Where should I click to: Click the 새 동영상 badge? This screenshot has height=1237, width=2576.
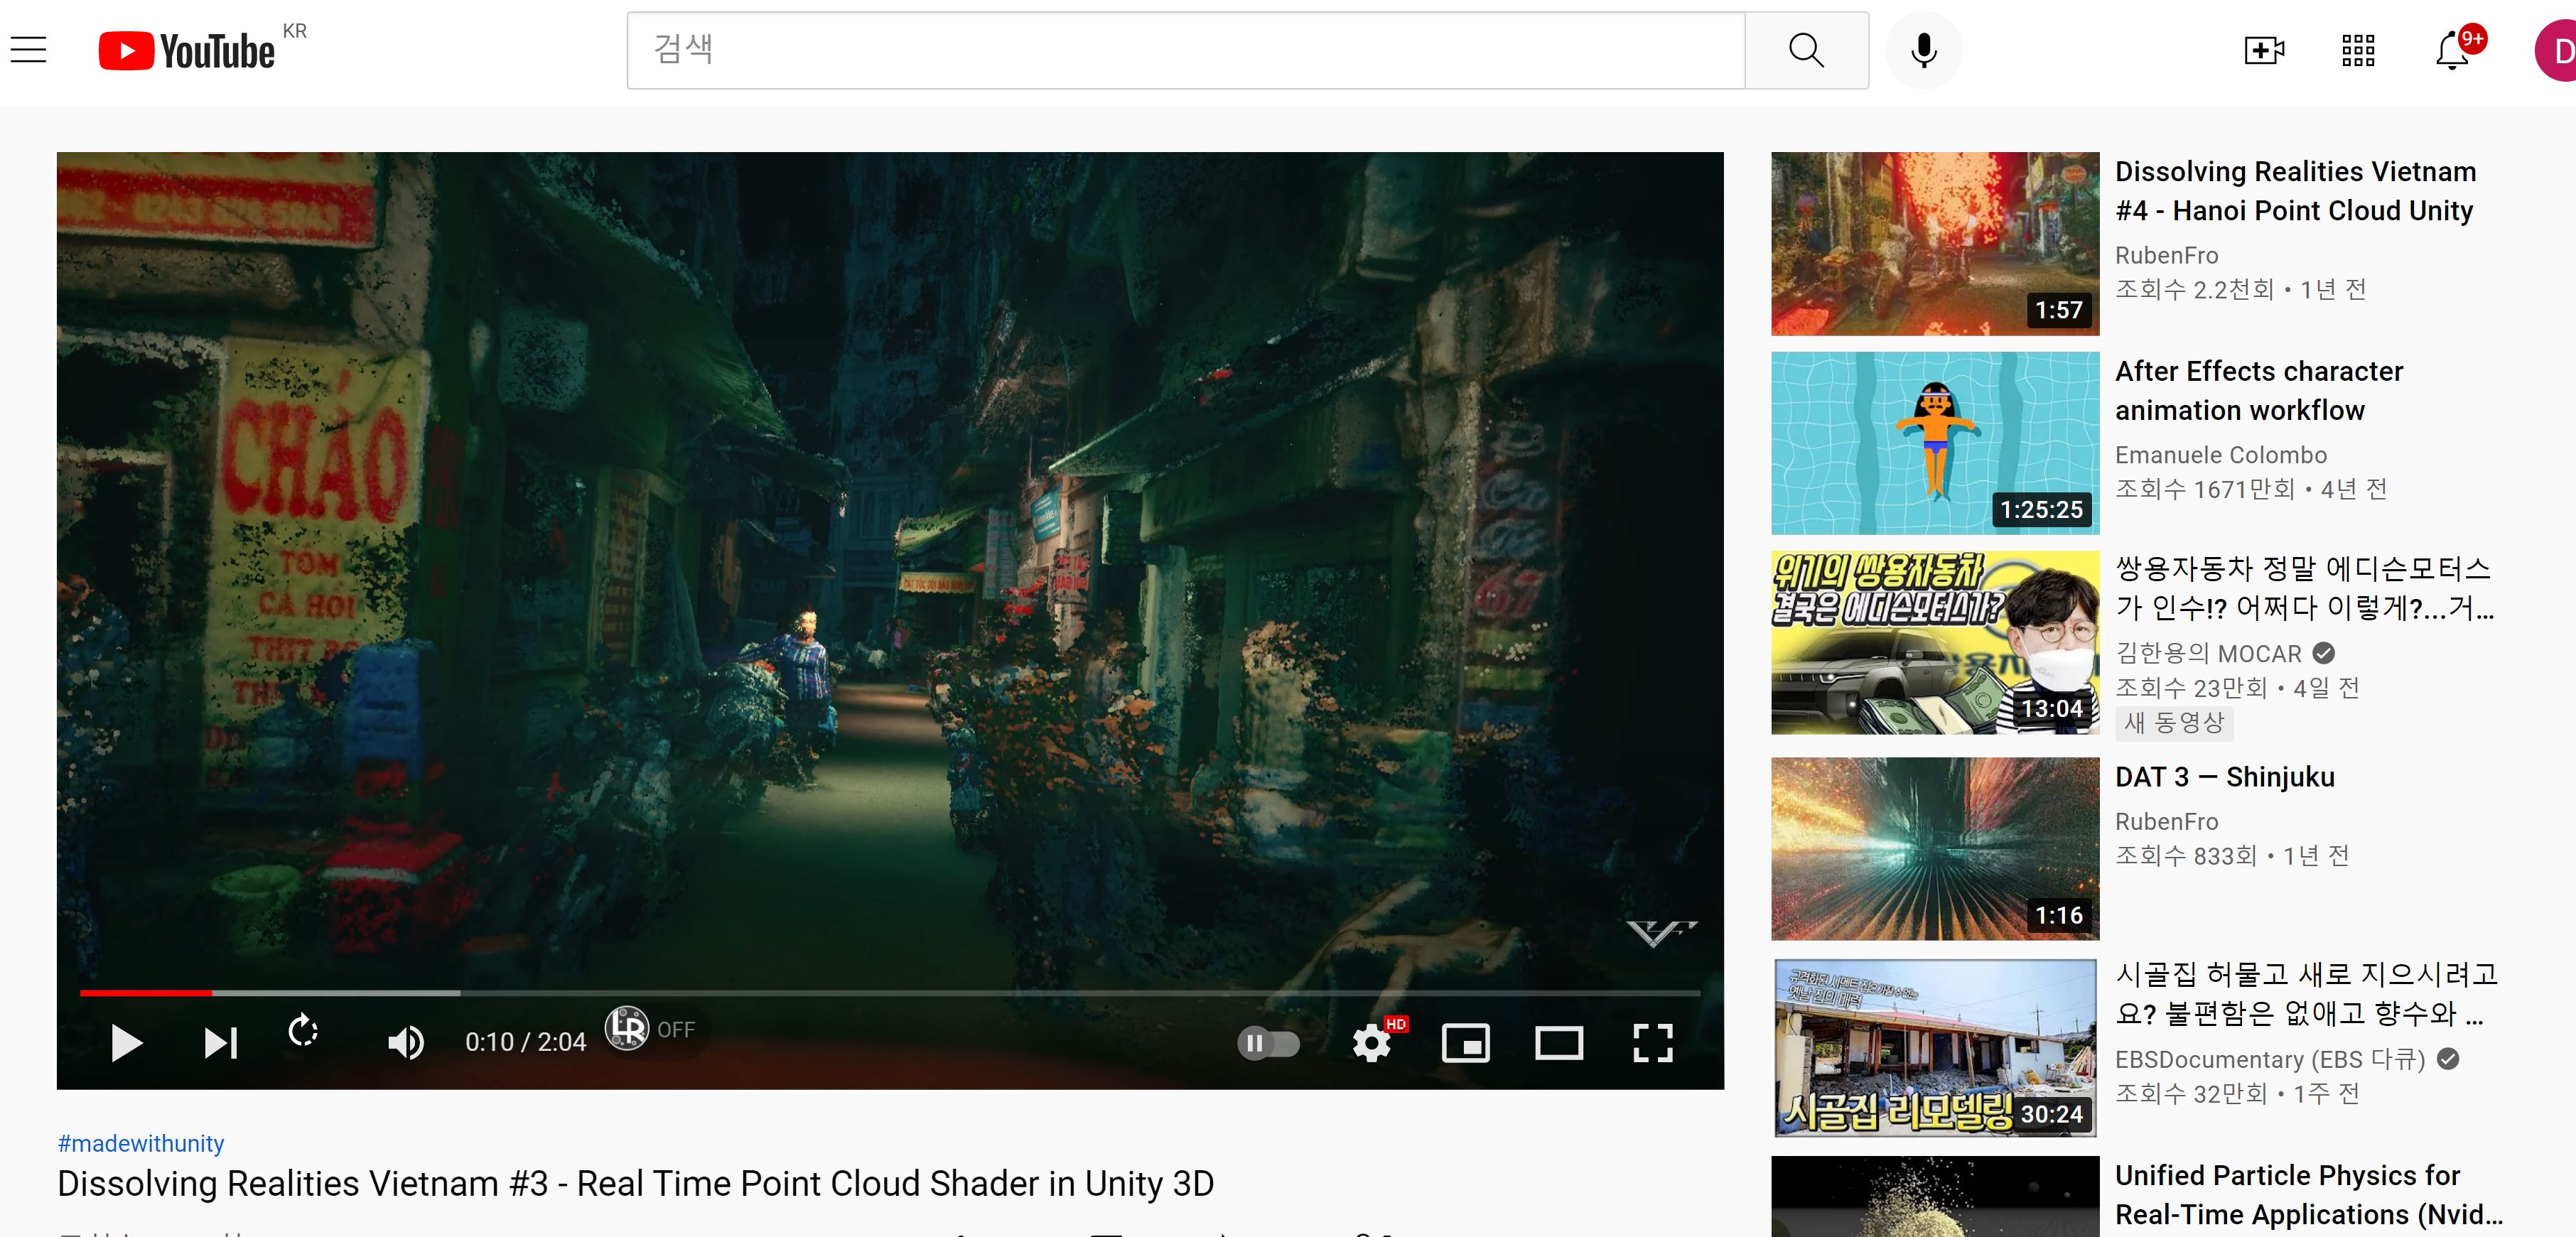(x=2174, y=722)
